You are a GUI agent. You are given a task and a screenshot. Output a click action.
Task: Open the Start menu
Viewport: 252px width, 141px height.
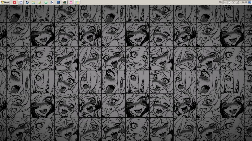point(5,2)
